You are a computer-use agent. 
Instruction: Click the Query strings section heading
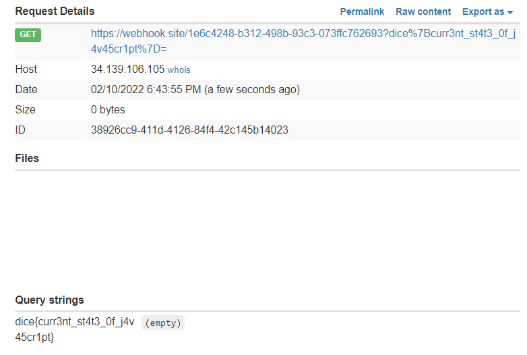click(49, 300)
